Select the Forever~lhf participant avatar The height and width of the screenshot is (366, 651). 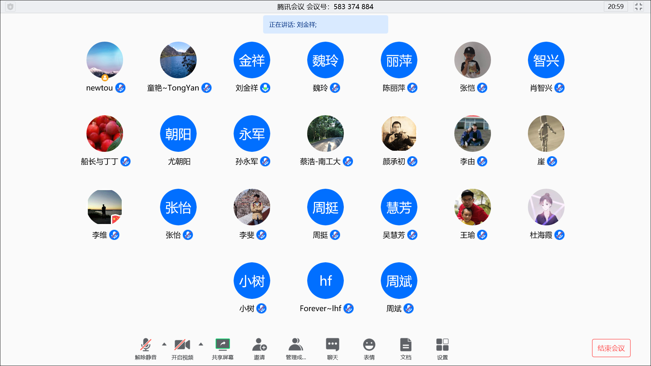point(325,281)
